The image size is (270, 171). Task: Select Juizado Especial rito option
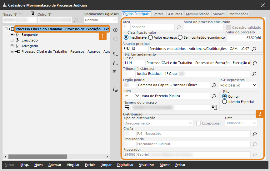224,102
